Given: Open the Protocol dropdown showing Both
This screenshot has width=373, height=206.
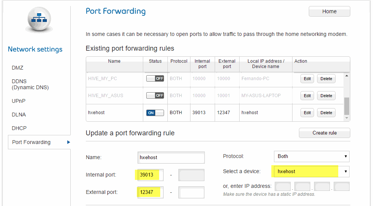Looking at the screenshot, I should click(312, 156).
